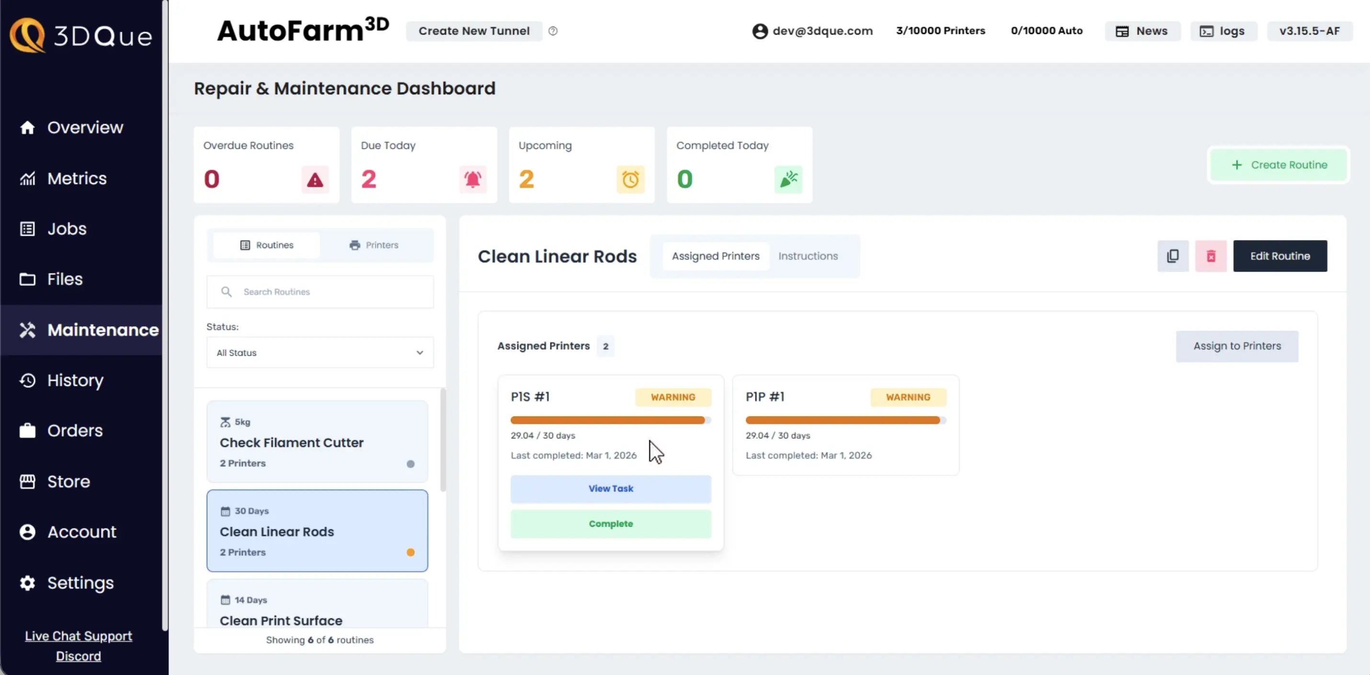Click WARNING badge on P1P #1
Image resolution: width=1370 pixels, height=675 pixels.
908,397
